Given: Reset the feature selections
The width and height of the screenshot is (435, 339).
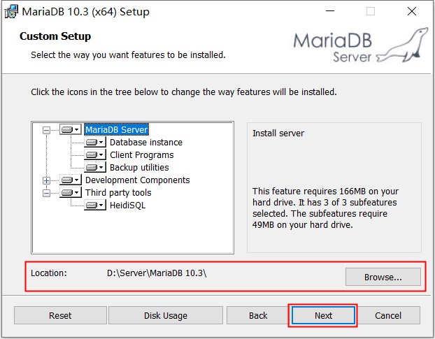Looking at the screenshot, I should (x=60, y=315).
